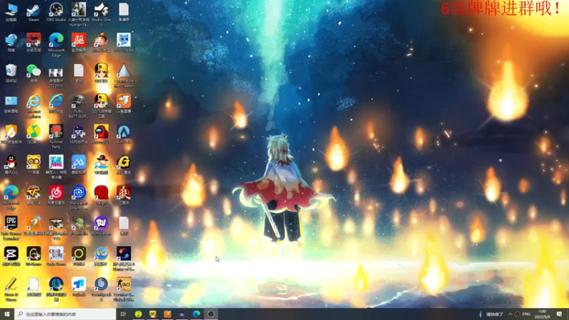Image resolution: width=569 pixels, height=320 pixels.
Task: Launch the Internet Explorer desktop shortcut
Action: [33, 106]
